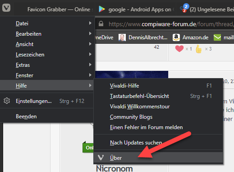Expand Datei submenu arrow
The height and width of the screenshot is (172, 234).
point(90,23)
